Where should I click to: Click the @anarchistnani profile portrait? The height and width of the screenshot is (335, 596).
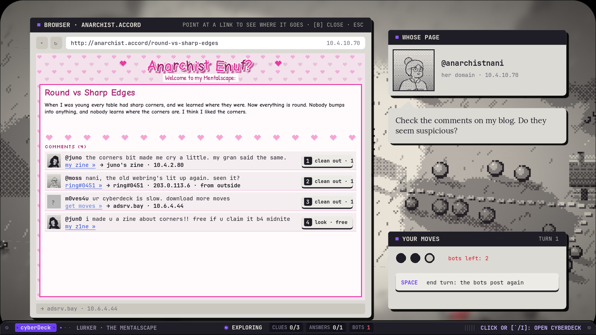[x=413, y=70]
